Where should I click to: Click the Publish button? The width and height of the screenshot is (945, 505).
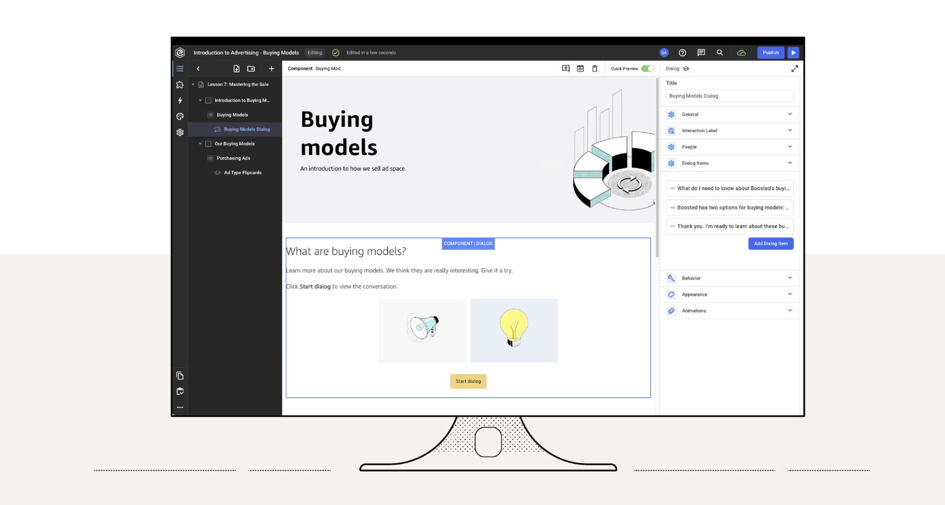point(770,52)
